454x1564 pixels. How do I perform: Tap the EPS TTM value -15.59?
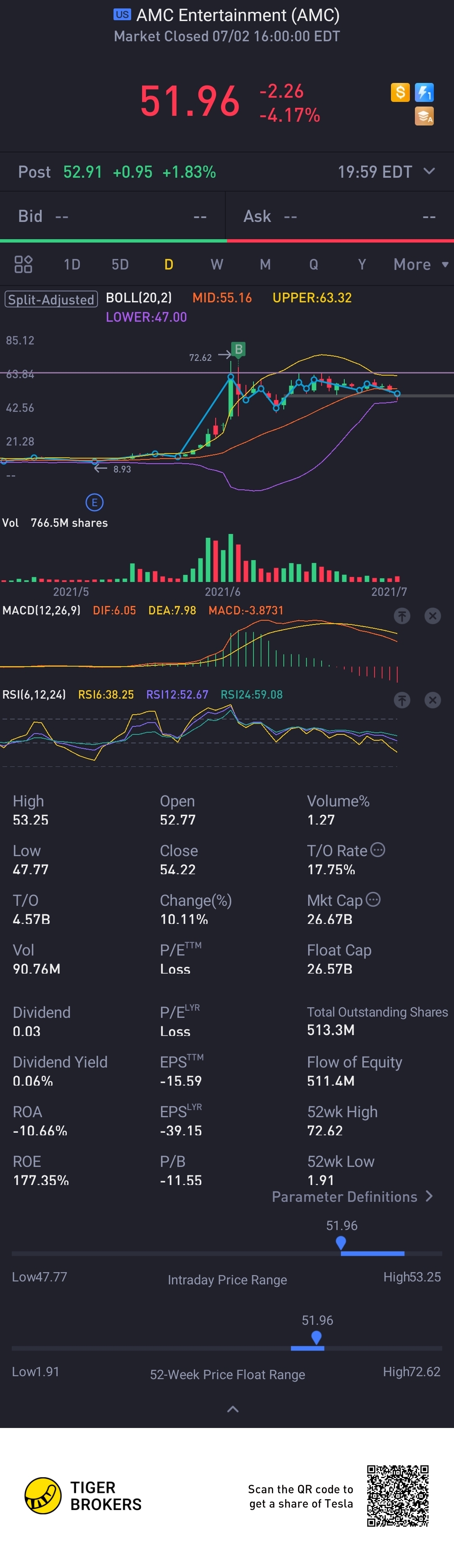[x=181, y=1081]
